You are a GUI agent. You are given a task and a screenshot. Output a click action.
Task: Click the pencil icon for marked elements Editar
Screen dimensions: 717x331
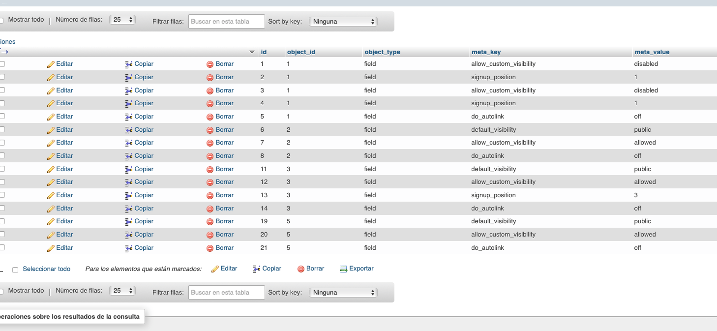[x=215, y=269]
